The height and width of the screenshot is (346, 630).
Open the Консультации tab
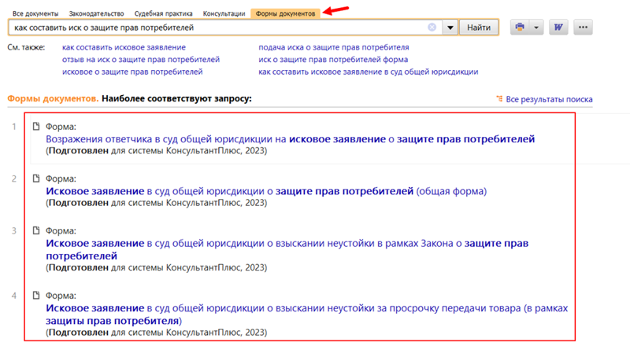[x=224, y=13]
